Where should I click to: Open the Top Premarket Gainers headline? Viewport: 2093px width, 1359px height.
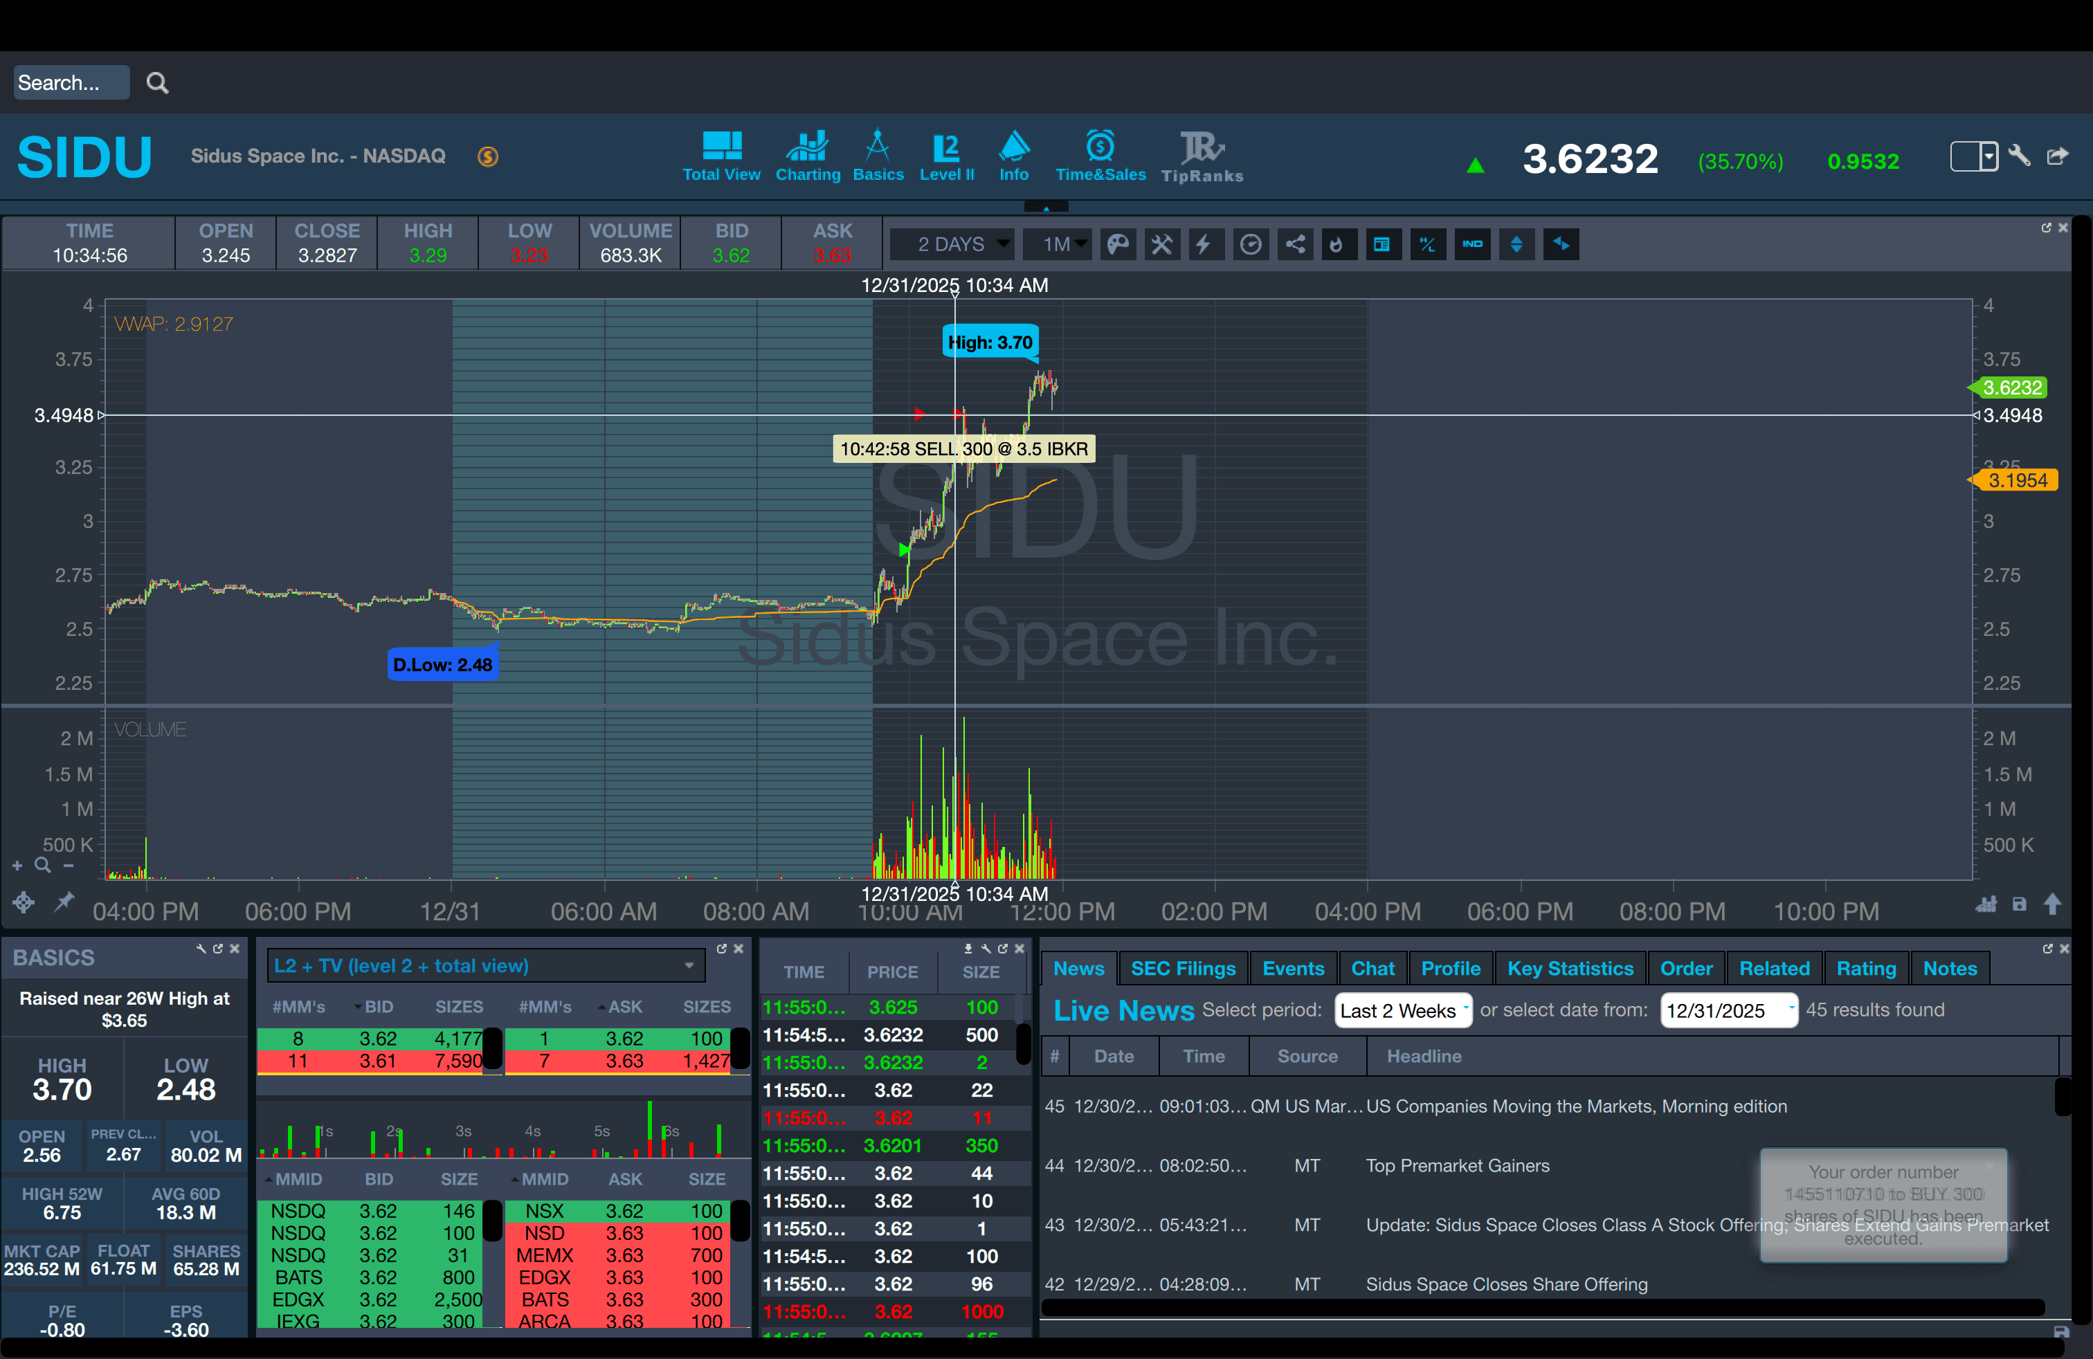pos(1457,1166)
